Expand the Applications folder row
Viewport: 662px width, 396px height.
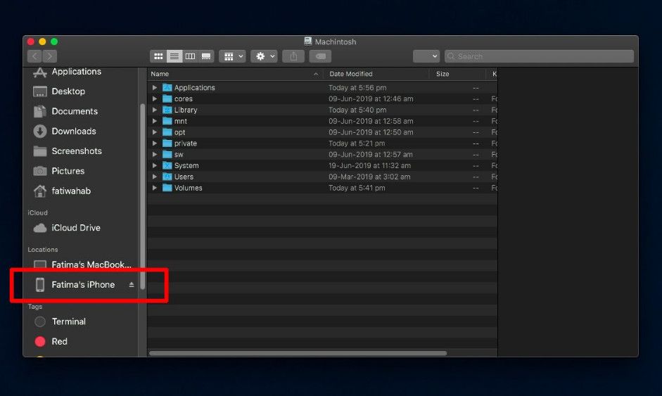coord(155,88)
